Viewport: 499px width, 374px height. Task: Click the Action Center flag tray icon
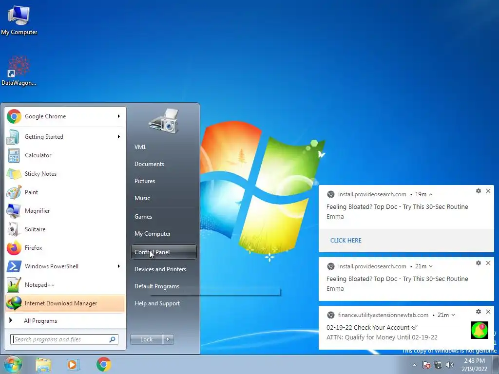click(x=426, y=365)
